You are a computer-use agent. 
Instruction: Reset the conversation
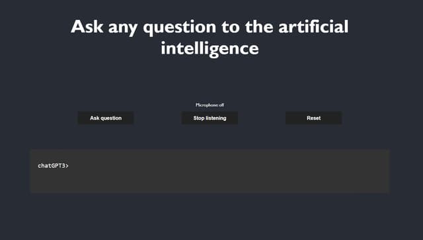[314, 118]
